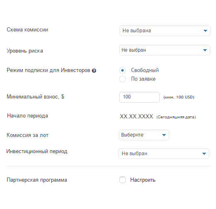Open the Инвестиционный период dropdown
216x209 pixels.
tap(164, 154)
